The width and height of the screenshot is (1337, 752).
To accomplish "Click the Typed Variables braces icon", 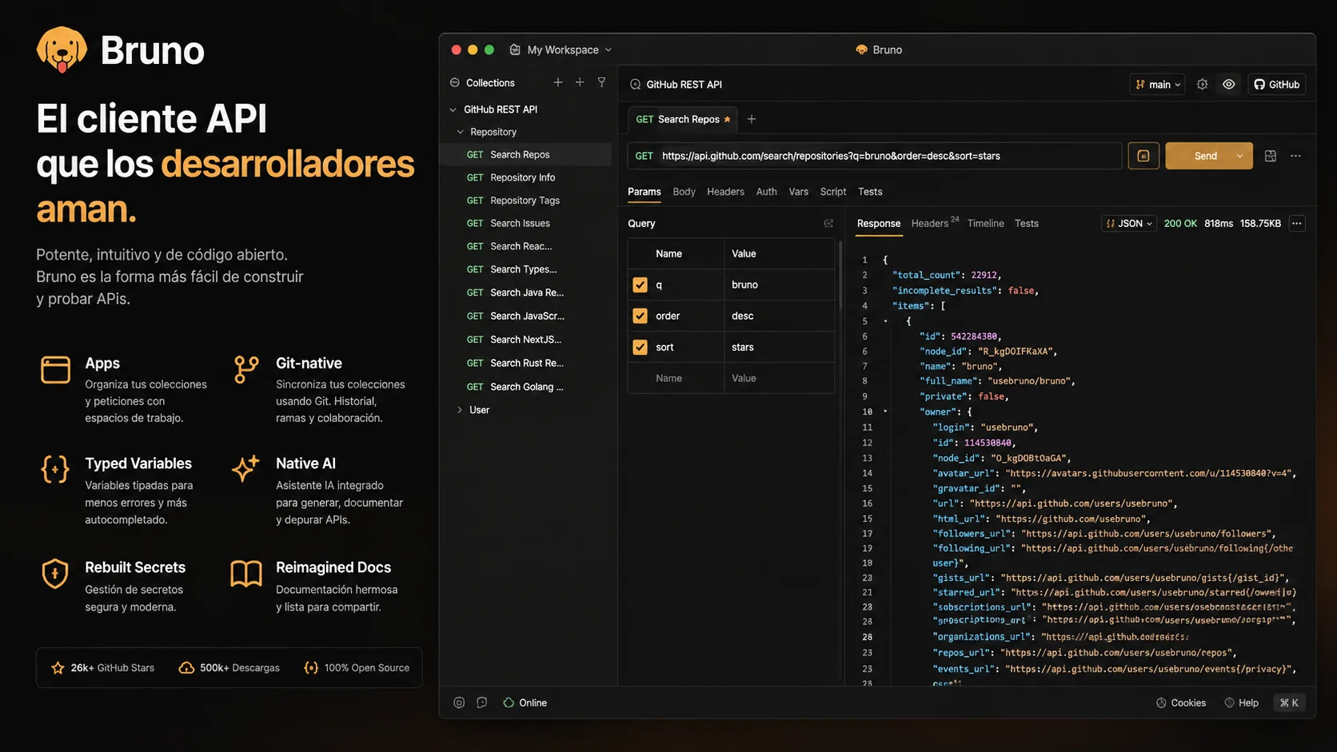I will tap(55, 469).
